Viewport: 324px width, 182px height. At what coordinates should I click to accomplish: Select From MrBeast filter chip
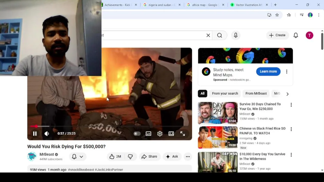[256, 94]
